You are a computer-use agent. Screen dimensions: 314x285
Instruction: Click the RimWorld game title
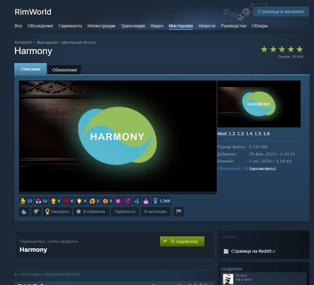[x=33, y=12]
